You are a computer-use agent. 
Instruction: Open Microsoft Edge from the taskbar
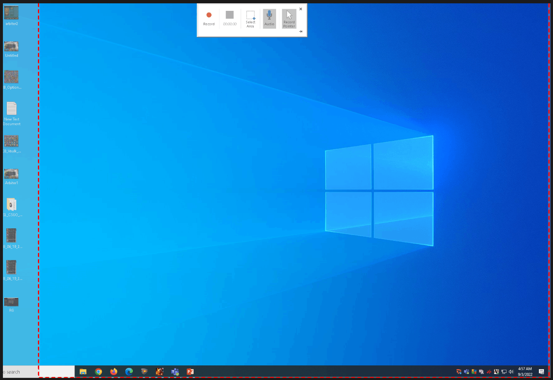(129, 372)
